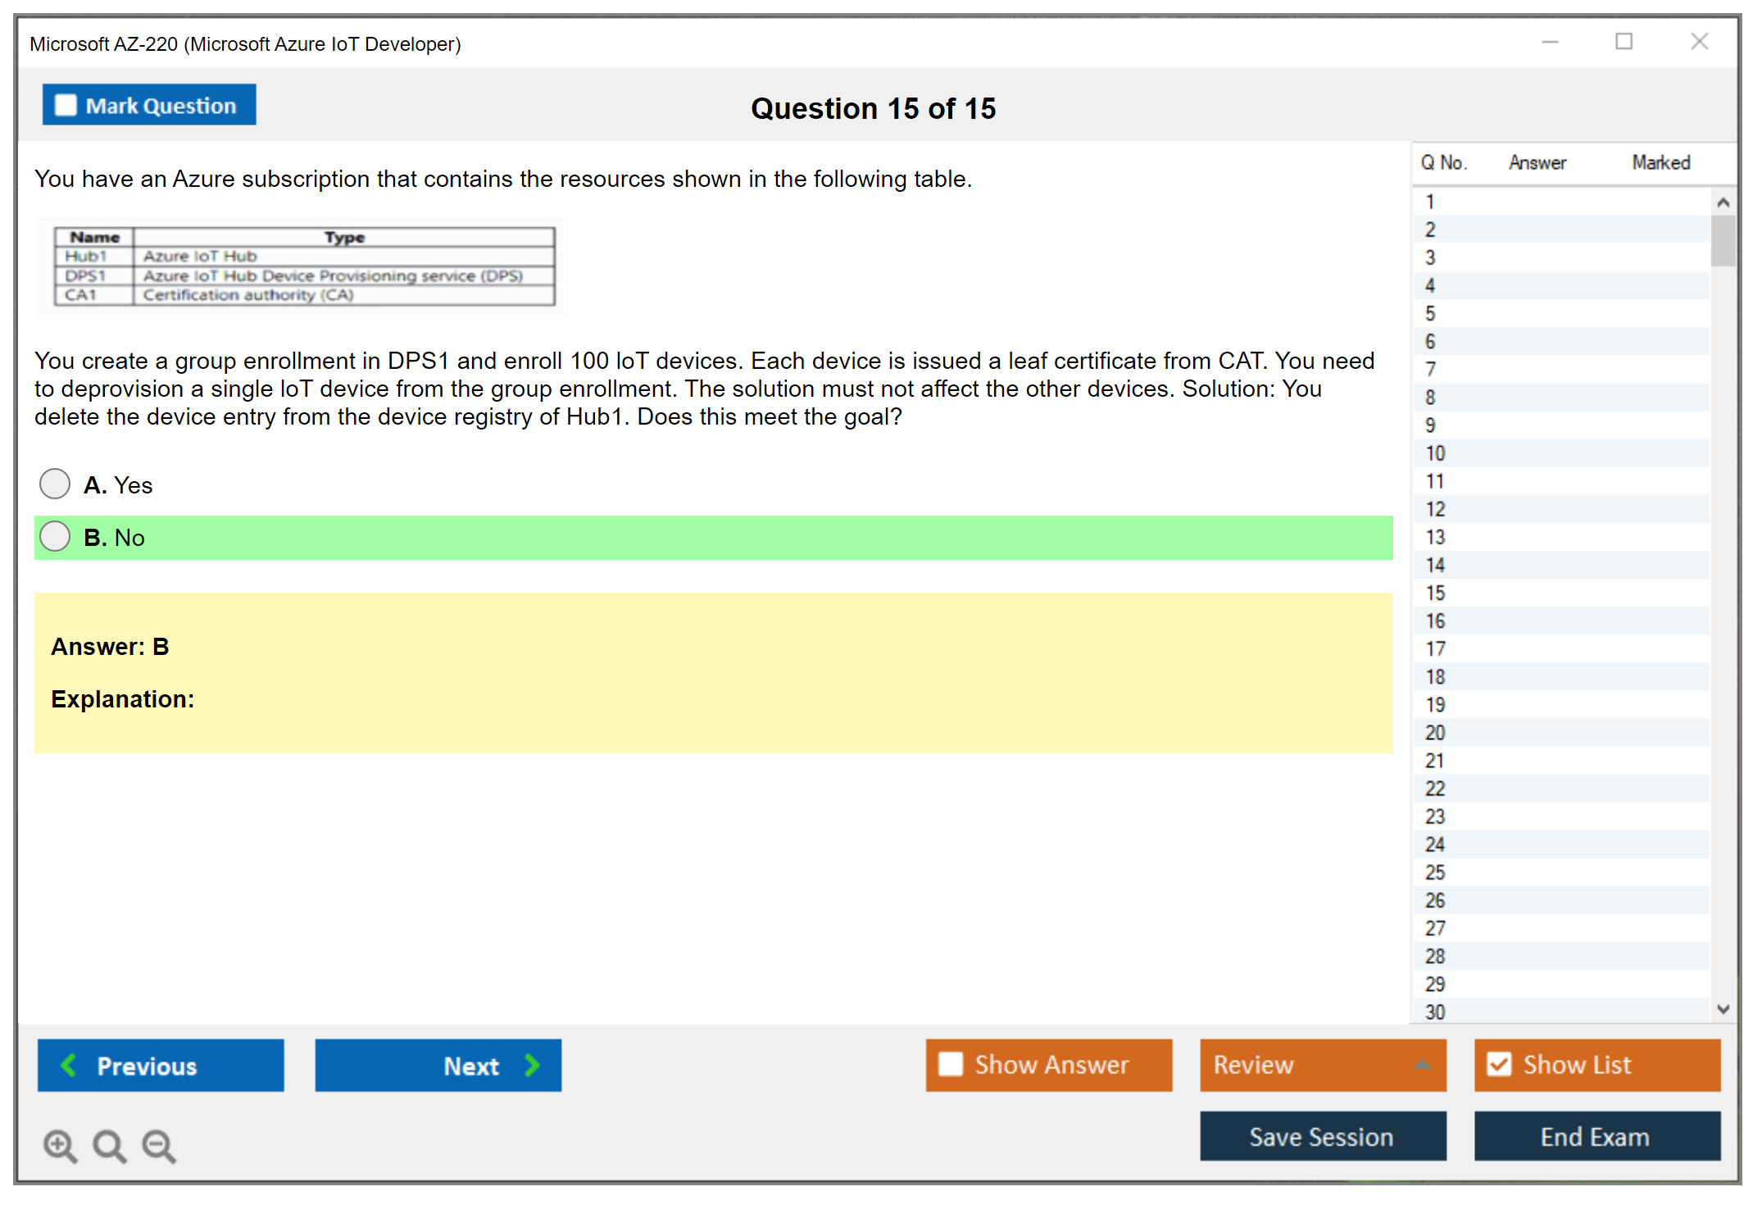Expand the Review dropdown menu
Image resolution: width=1762 pixels, height=1205 pixels.
(1422, 1064)
